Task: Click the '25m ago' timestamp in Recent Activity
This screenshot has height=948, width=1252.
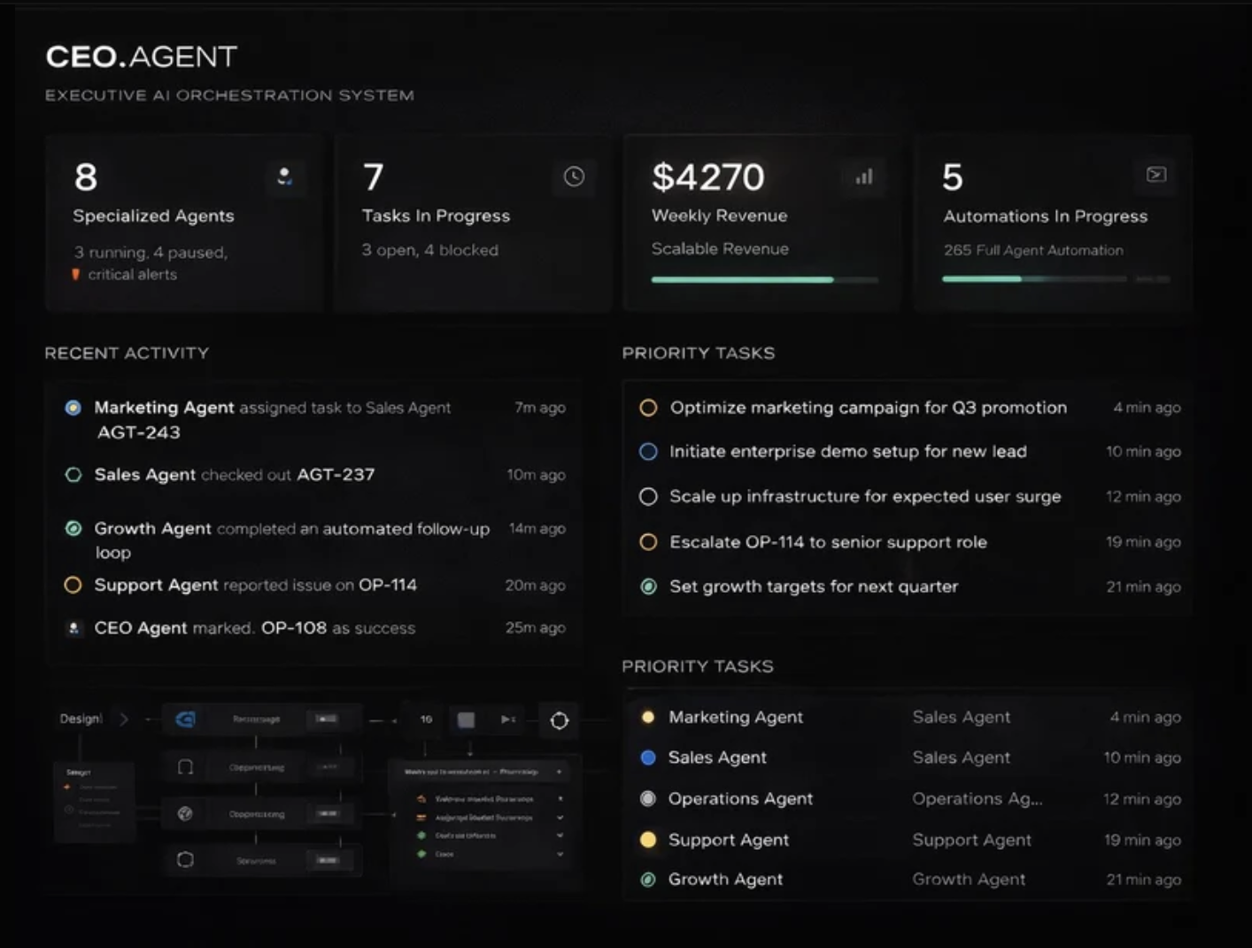Action: [536, 627]
